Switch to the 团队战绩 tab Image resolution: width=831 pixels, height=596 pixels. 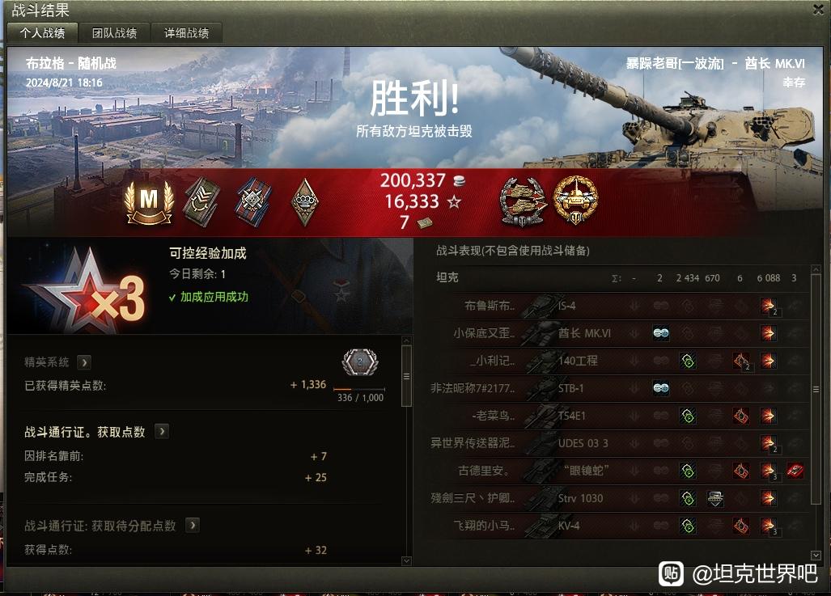(x=114, y=33)
